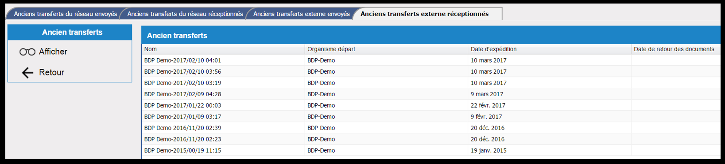This screenshot has height=164, width=725.
Task: Select the row dated 22 févr. 2017
Action: (x=431, y=105)
